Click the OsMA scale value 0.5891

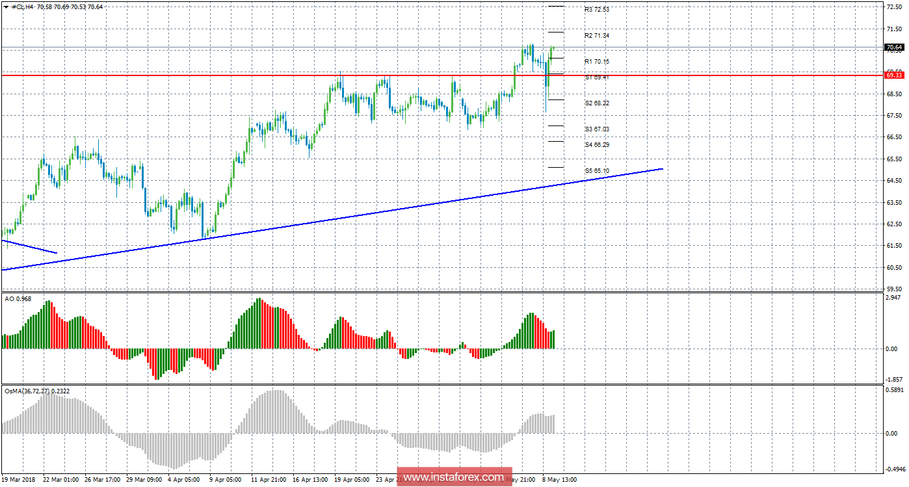pyautogui.click(x=894, y=390)
